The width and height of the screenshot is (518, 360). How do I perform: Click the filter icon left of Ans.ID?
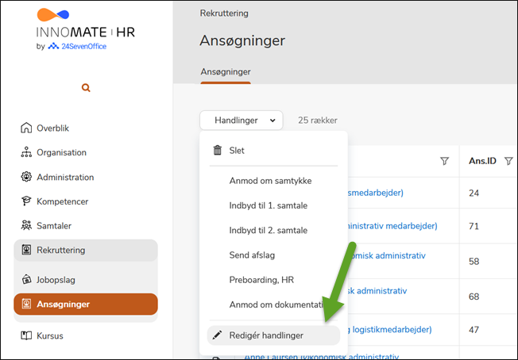pyautogui.click(x=444, y=162)
